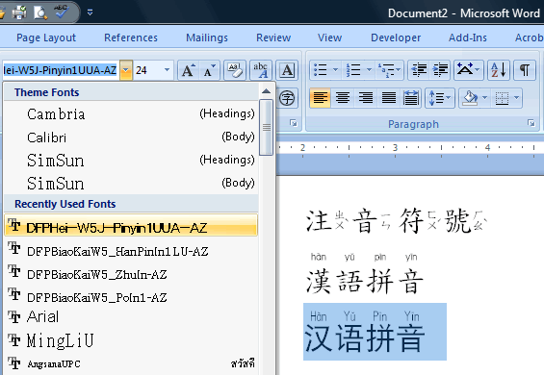Image resolution: width=544 pixels, height=375 pixels.
Task: Click the font list scrollbar thumb
Action: pyautogui.click(x=266, y=127)
